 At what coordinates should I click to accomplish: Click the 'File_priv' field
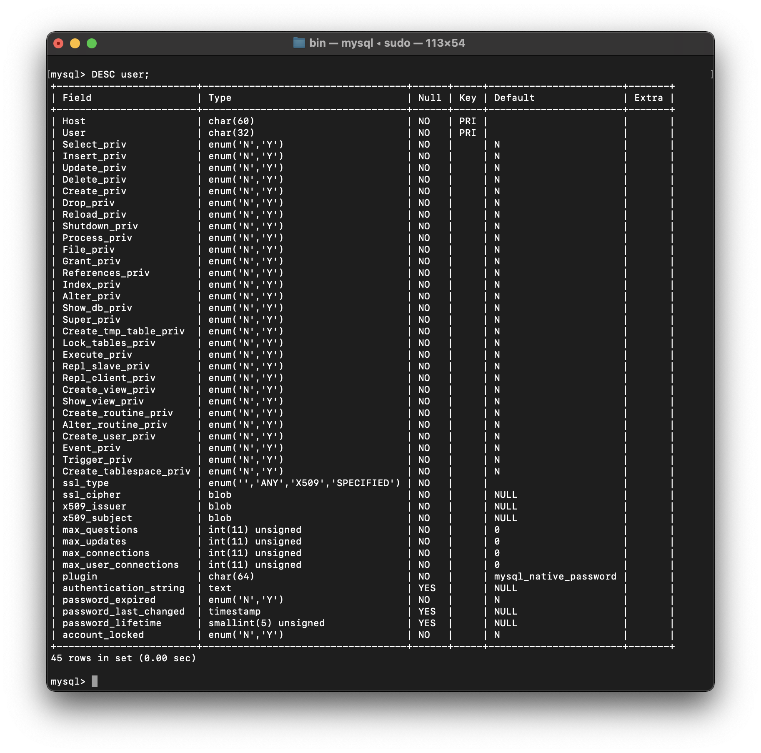[x=88, y=250]
